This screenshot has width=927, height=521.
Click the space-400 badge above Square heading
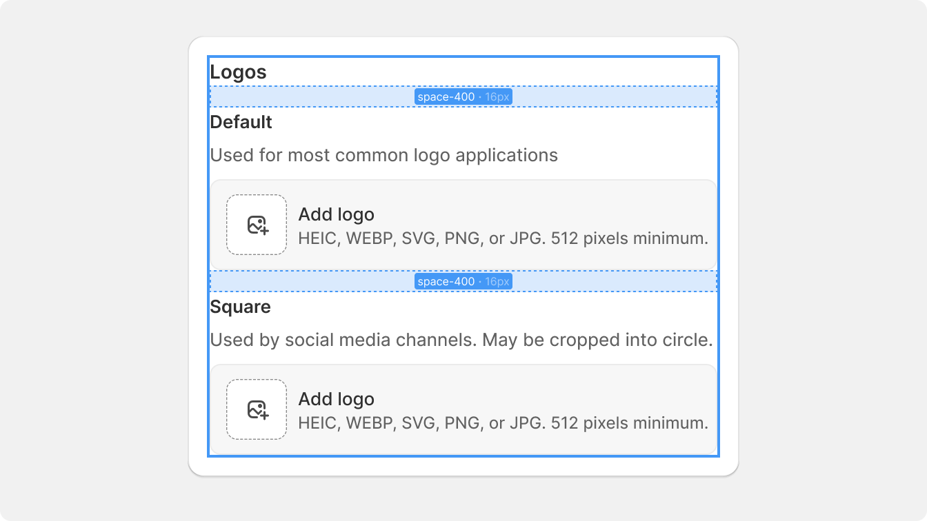[x=464, y=282]
